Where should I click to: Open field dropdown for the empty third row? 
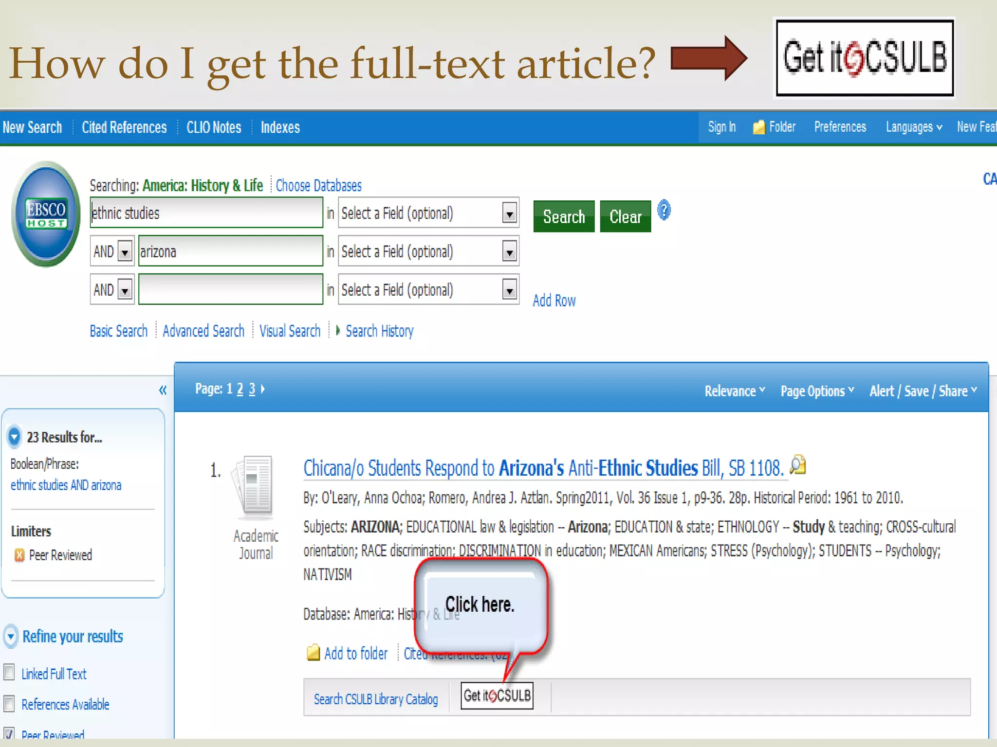(x=510, y=290)
